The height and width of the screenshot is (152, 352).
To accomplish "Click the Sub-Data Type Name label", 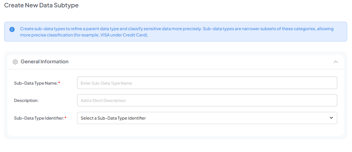I will pyautogui.click(x=35, y=83).
